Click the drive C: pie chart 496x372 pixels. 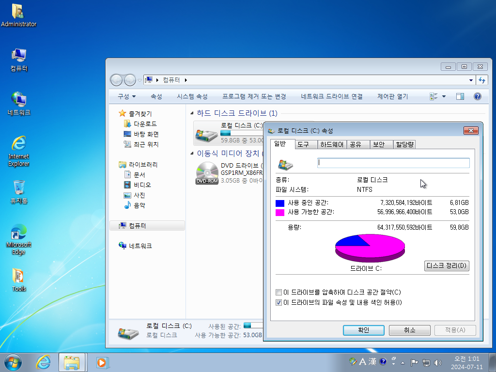click(x=370, y=248)
